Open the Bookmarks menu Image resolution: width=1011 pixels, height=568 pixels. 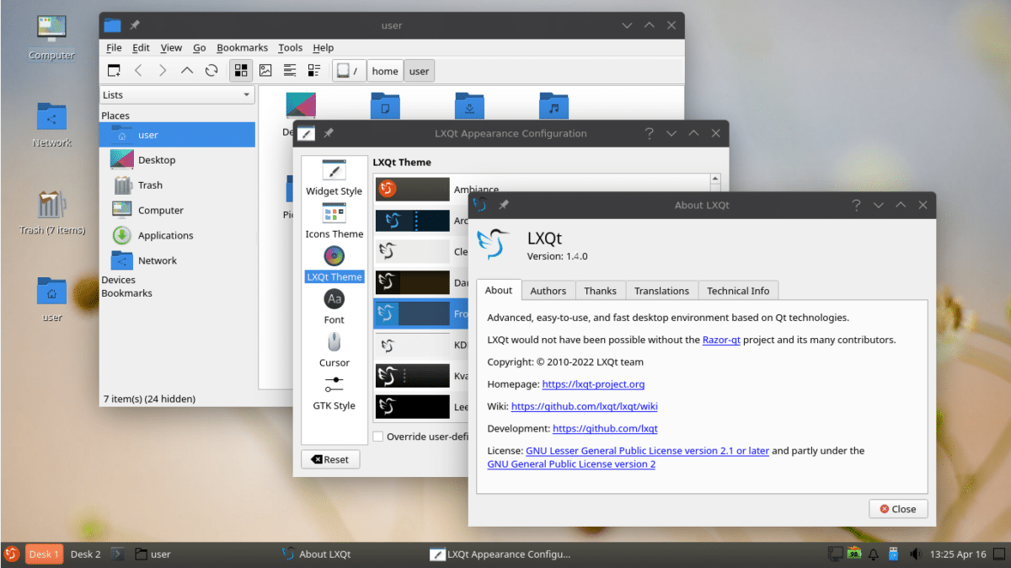[x=242, y=47]
